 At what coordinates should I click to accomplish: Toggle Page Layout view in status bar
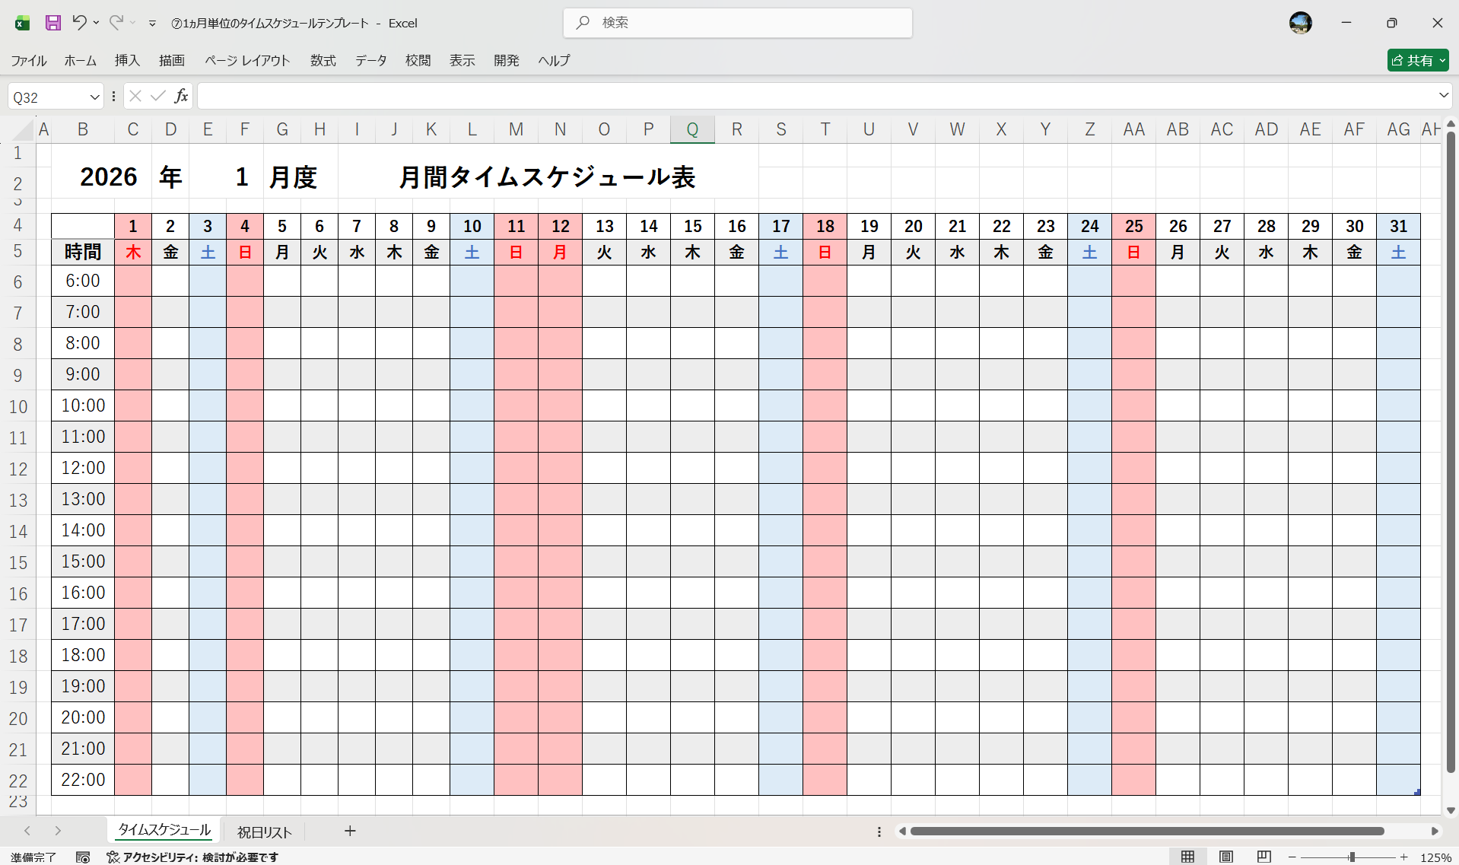(1225, 856)
